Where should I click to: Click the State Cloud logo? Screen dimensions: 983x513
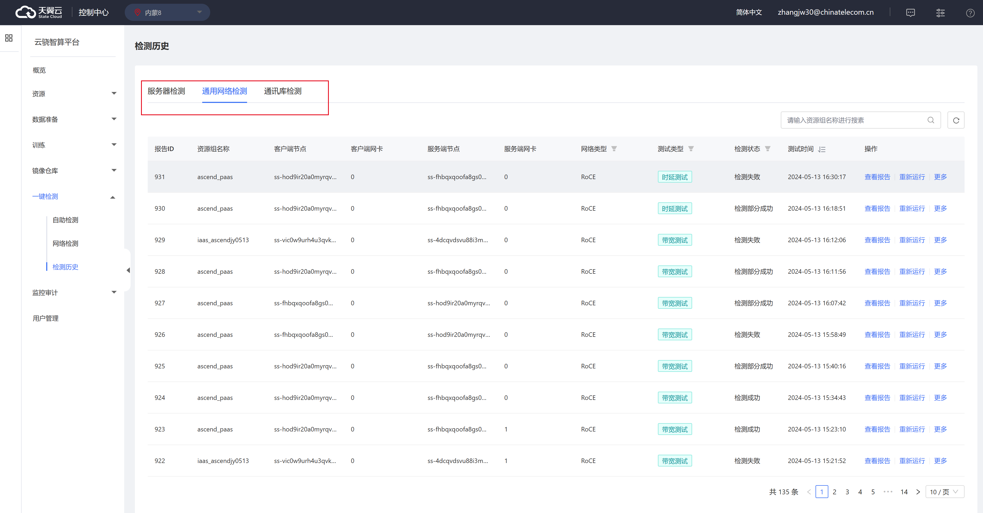tap(38, 12)
